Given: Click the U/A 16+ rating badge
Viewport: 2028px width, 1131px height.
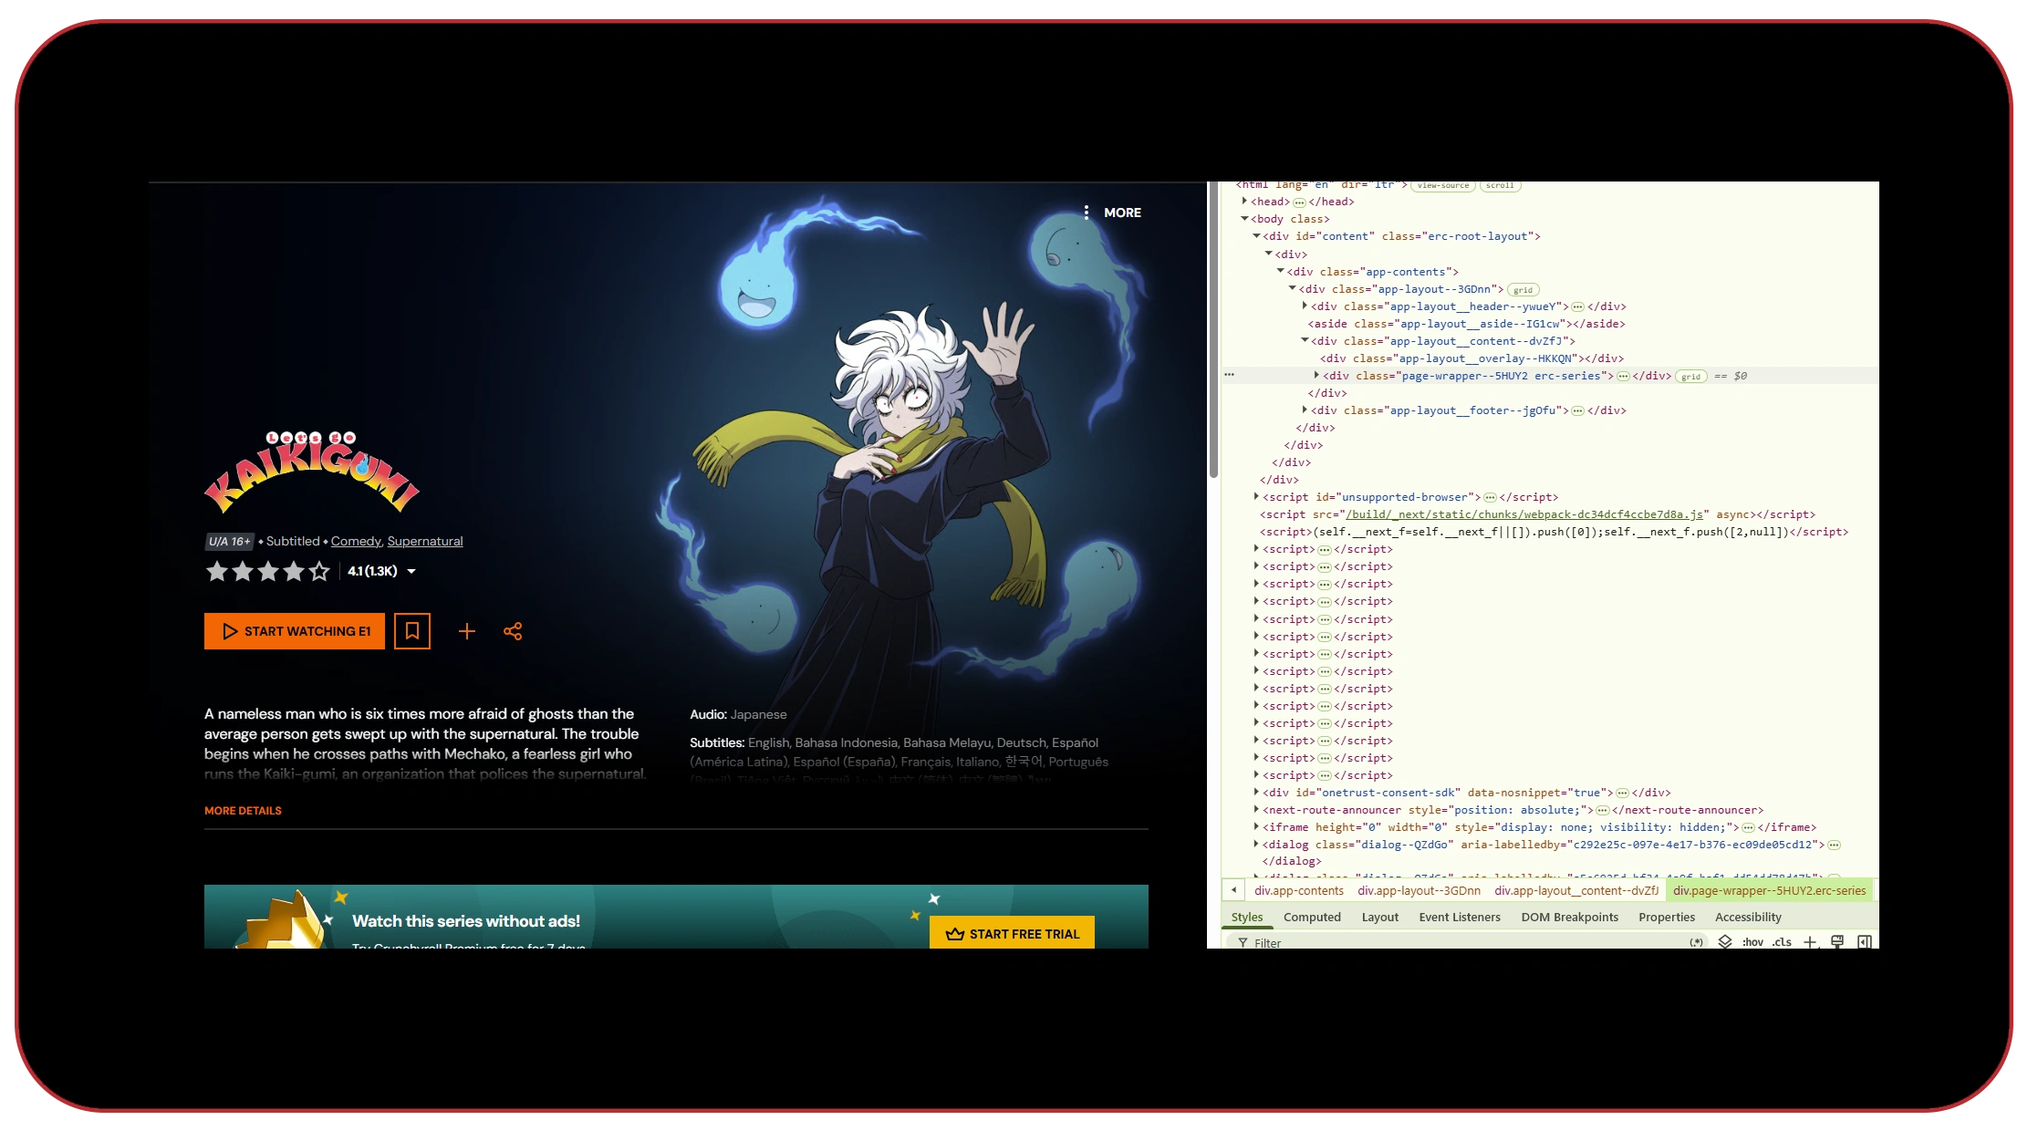Looking at the screenshot, I should (229, 541).
